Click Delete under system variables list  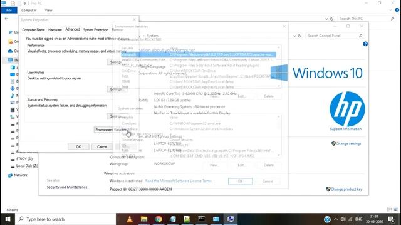[269, 165]
